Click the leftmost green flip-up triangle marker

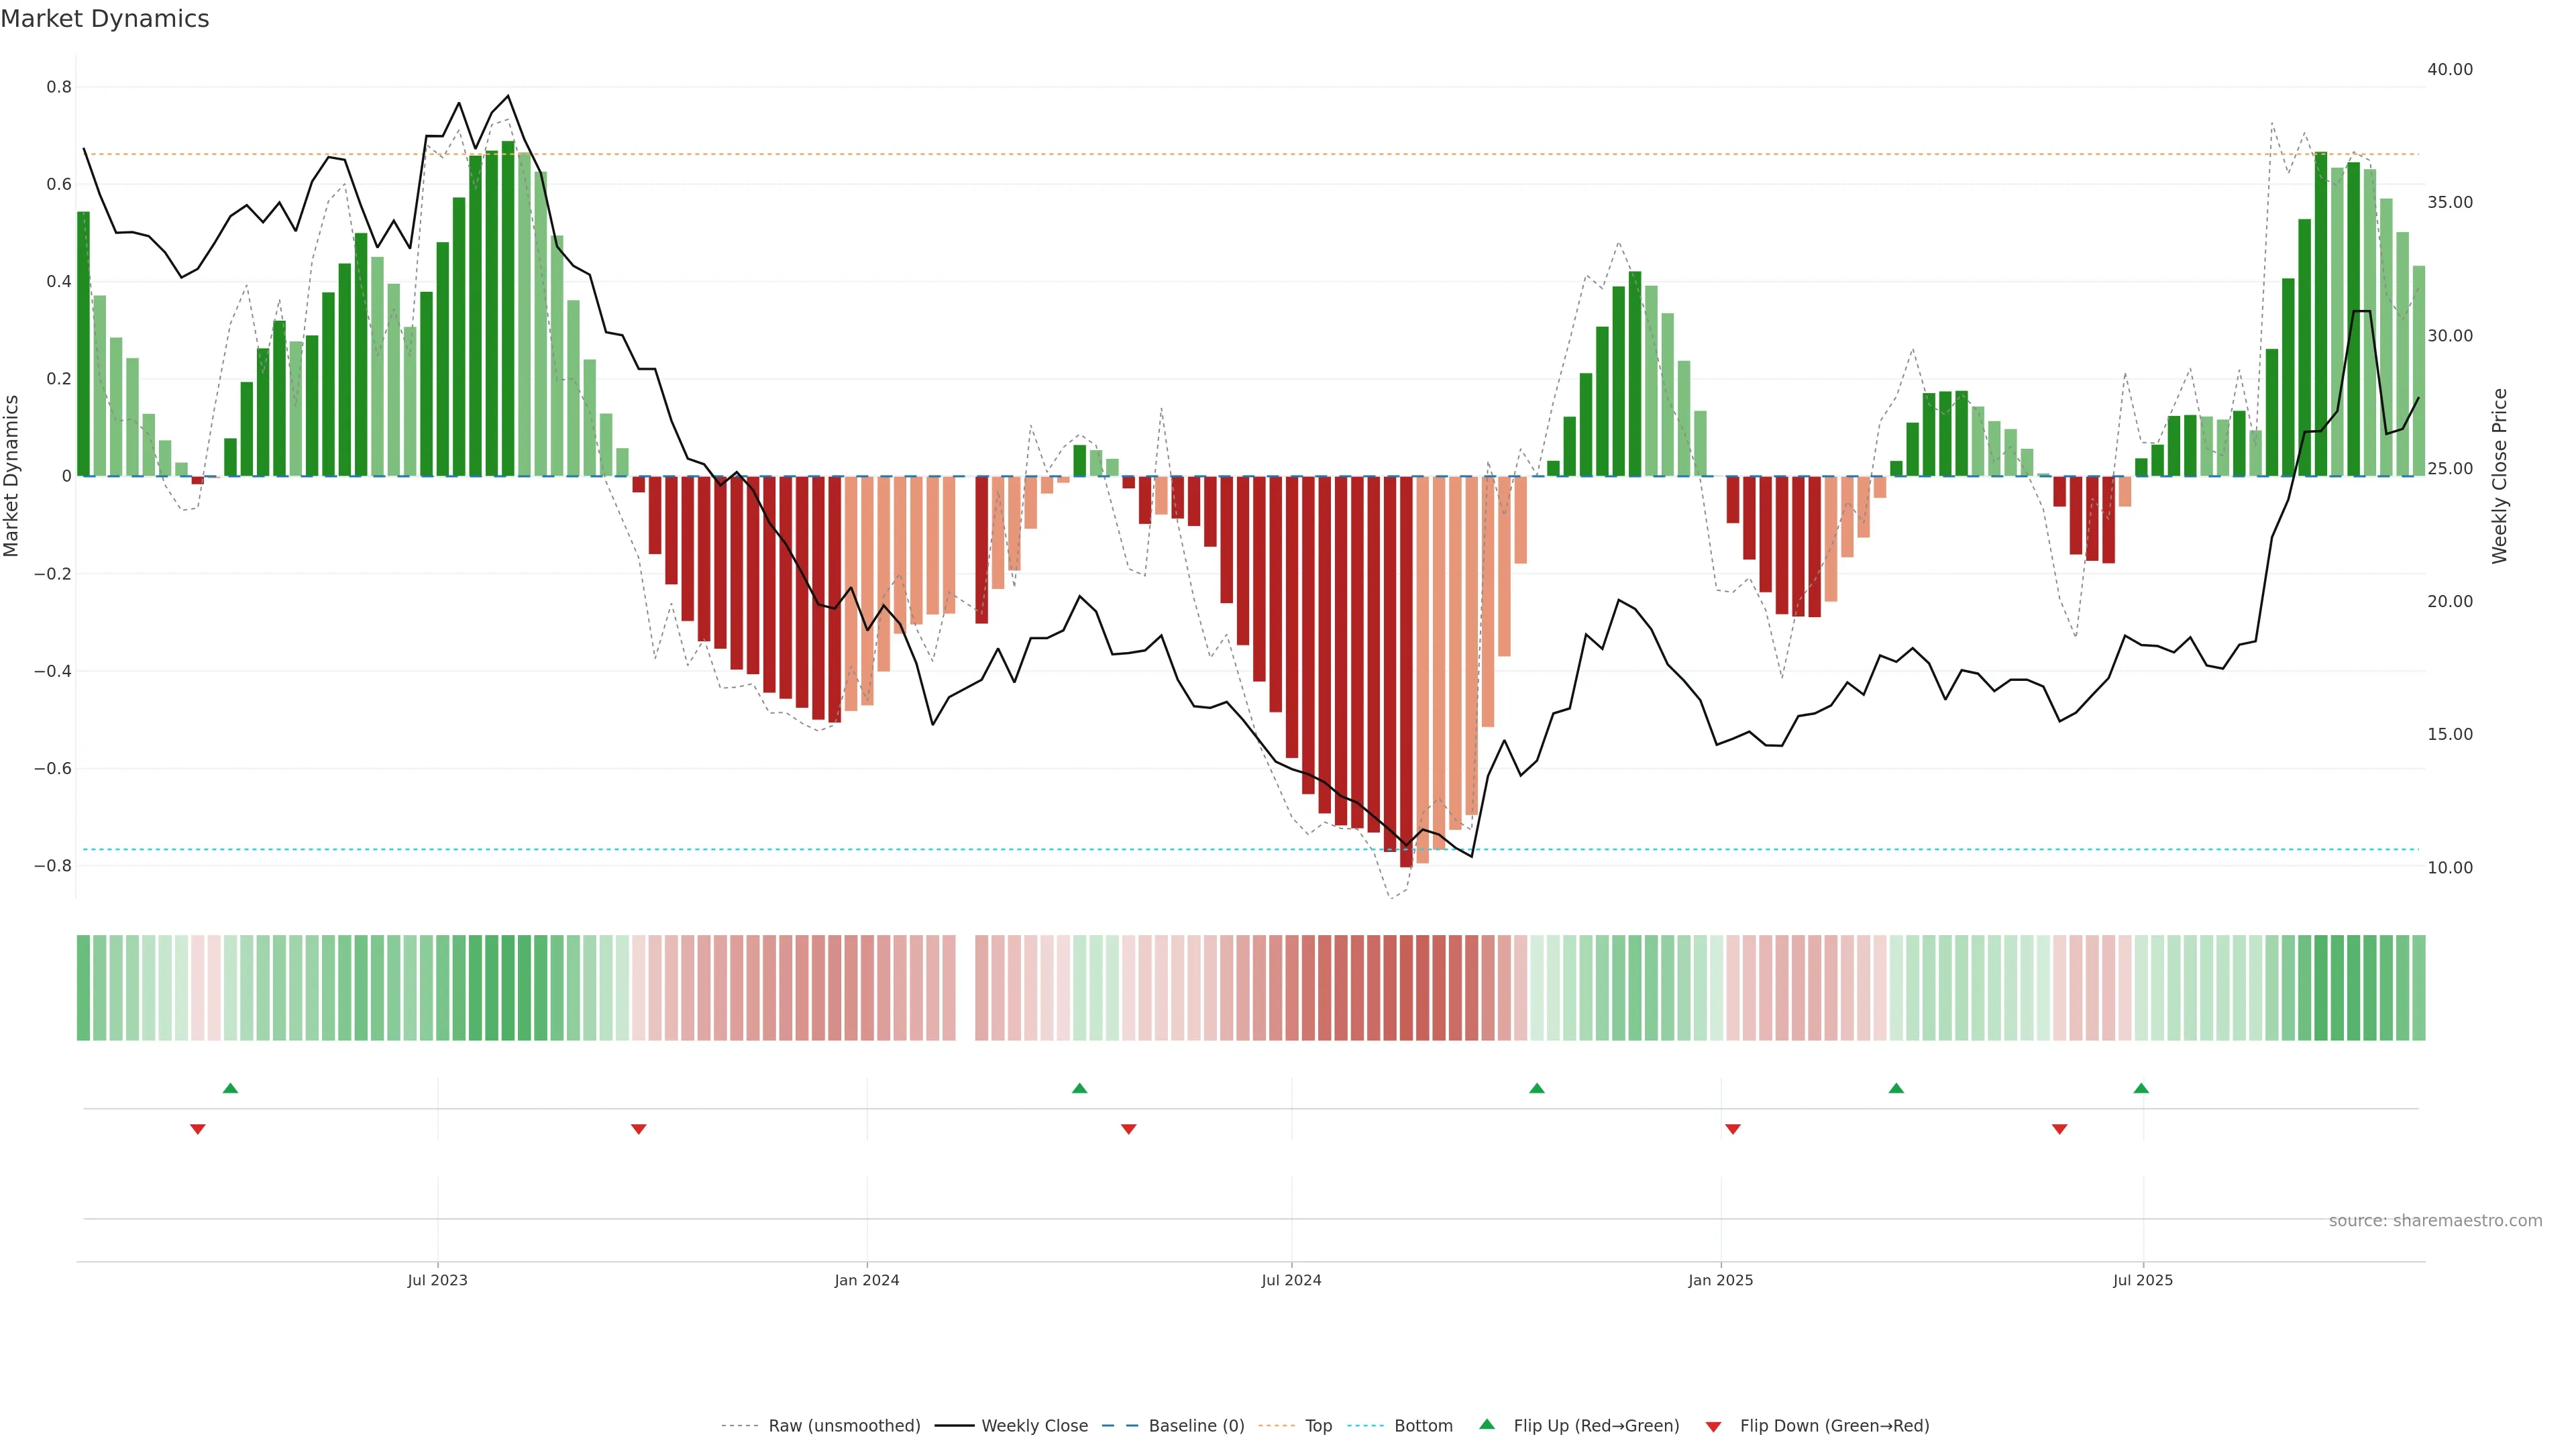click(x=230, y=1088)
